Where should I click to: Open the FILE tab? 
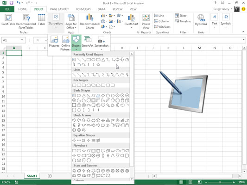tap(7, 9)
